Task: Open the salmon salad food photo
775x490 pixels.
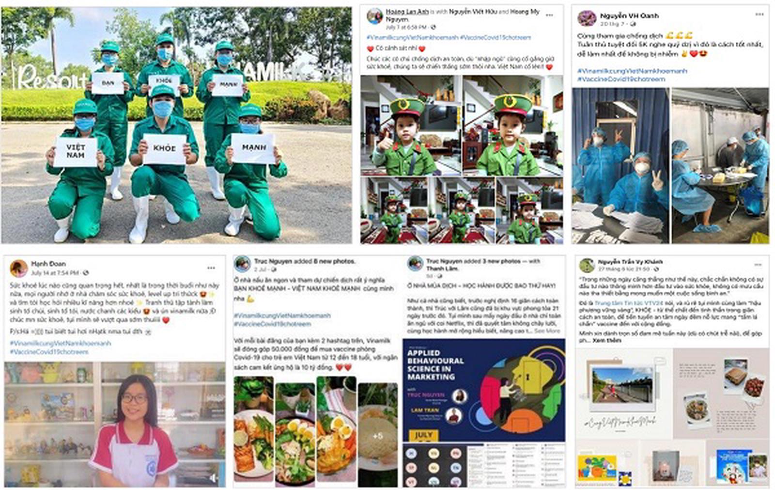Action: (x=253, y=432)
